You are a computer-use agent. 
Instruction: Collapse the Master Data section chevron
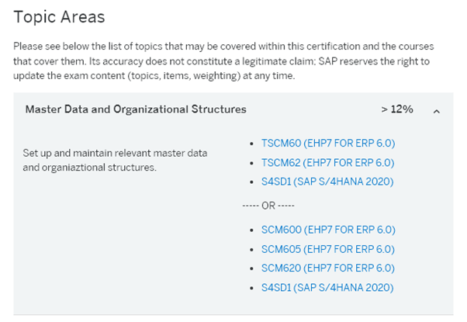click(x=437, y=111)
